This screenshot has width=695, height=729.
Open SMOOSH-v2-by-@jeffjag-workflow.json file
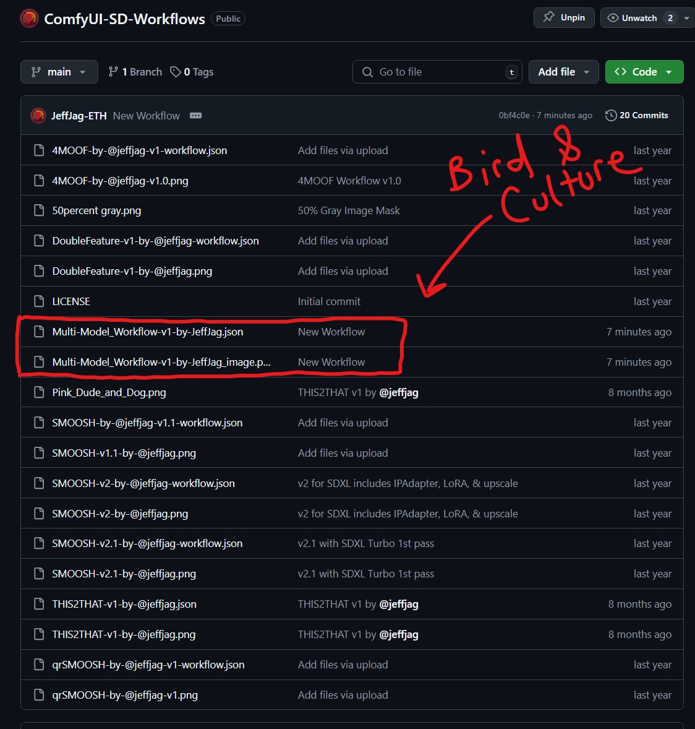[x=143, y=483]
